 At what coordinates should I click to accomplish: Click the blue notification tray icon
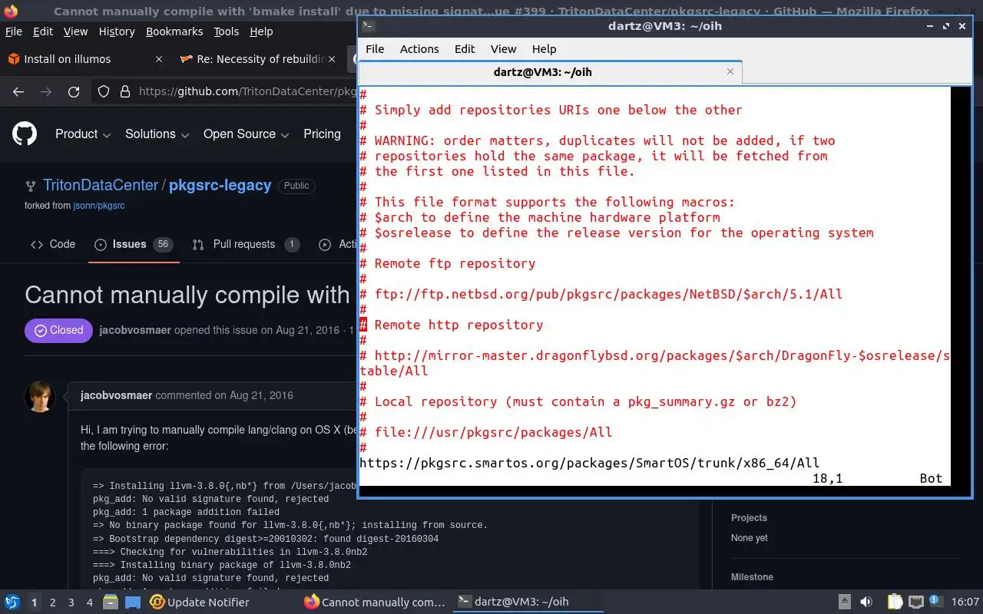pyautogui.click(x=936, y=601)
